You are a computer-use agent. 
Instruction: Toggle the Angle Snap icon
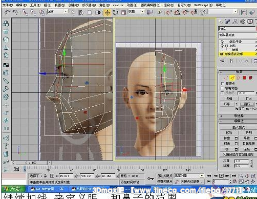[x=177, y=12]
